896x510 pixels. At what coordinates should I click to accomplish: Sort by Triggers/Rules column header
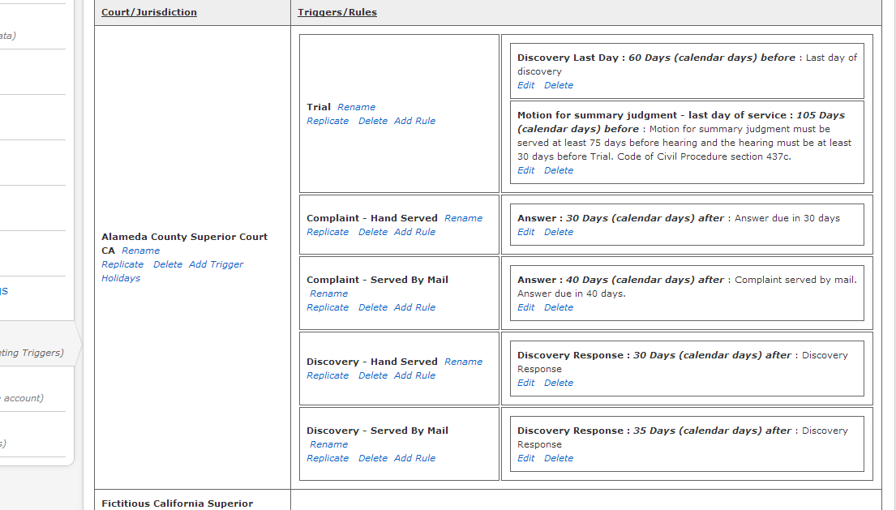(337, 12)
